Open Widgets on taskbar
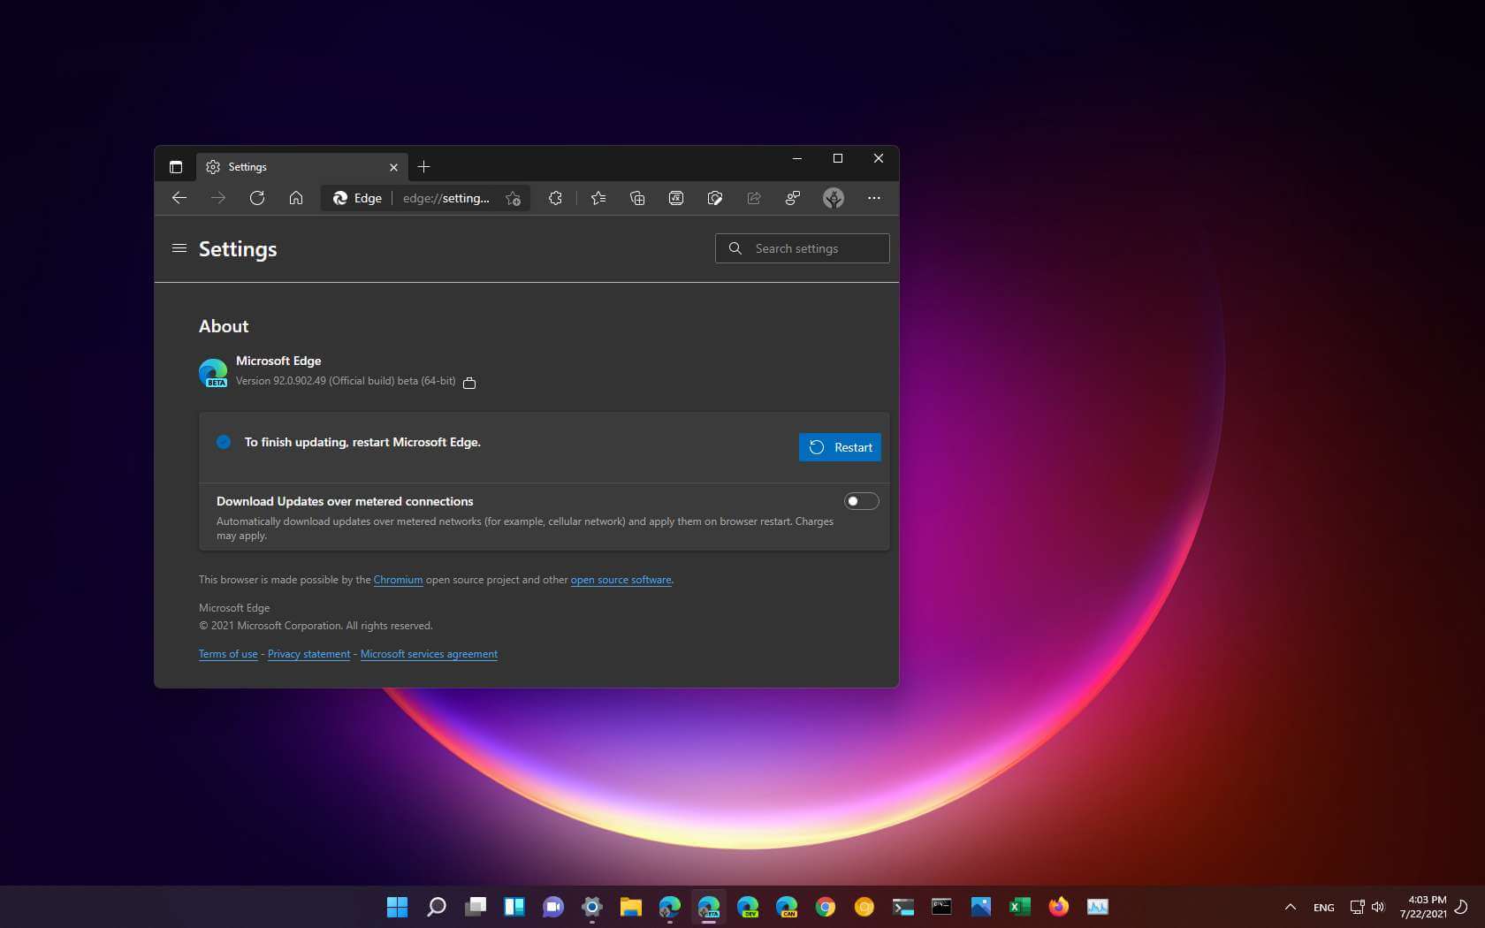This screenshot has width=1485, height=928. (514, 907)
